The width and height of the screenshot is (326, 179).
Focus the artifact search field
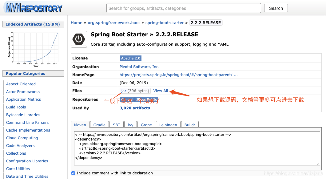(x=184, y=8)
